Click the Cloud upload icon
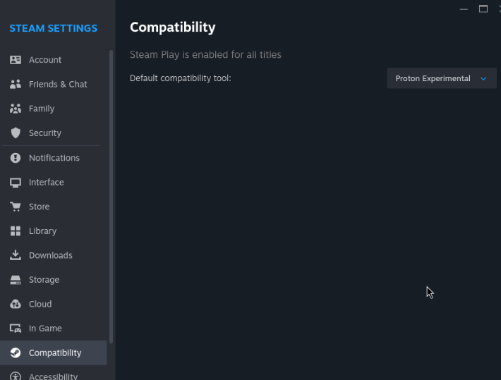 coord(16,304)
